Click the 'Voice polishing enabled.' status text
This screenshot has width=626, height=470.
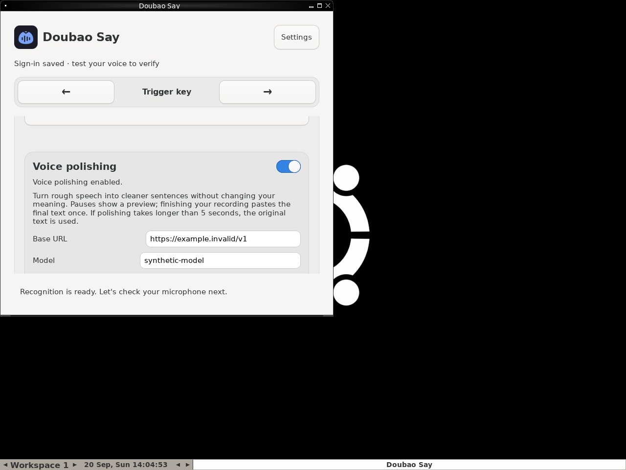[78, 182]
